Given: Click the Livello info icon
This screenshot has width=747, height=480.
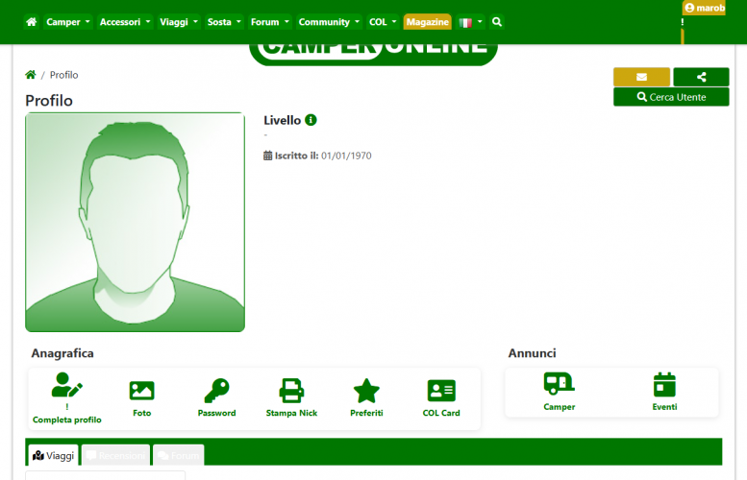Looking at the screenshot, I should [x=311, y=120].
